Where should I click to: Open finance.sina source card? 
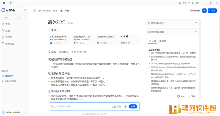(59, 40)
